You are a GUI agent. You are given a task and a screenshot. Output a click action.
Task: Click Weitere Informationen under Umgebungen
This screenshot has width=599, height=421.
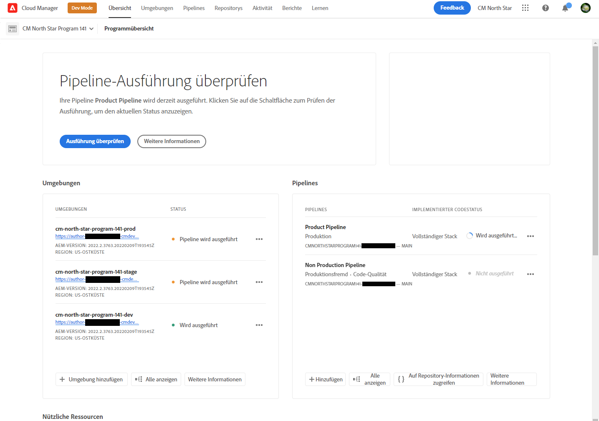pyautogui.click(x=215, y=379)
